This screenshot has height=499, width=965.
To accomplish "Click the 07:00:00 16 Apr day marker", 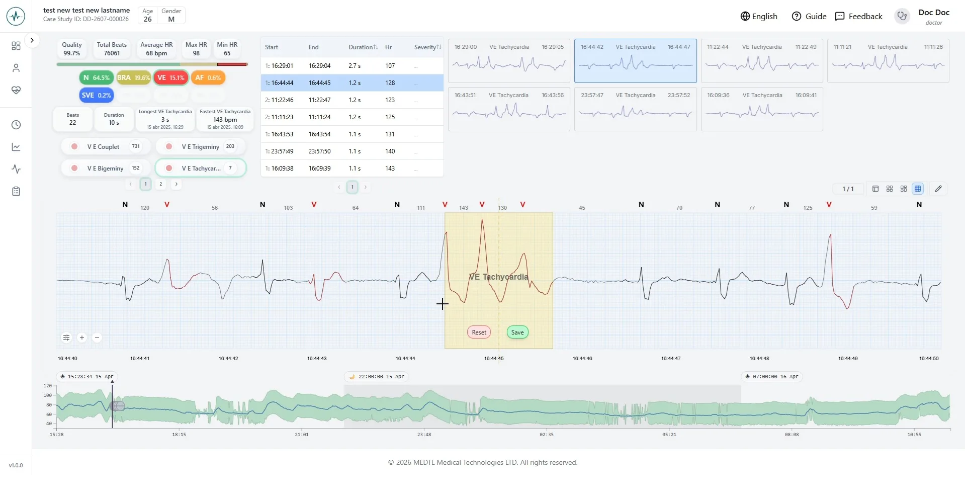I will (x=772, y=376).
